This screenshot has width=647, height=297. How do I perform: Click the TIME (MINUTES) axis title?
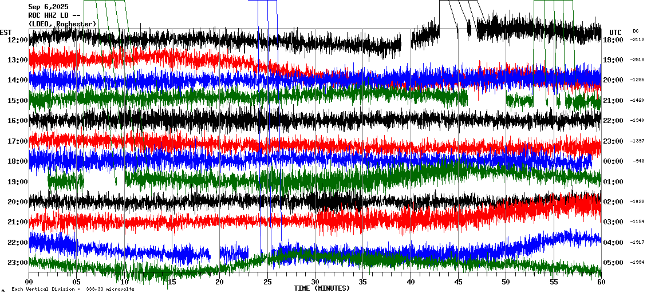click(322, 288)
